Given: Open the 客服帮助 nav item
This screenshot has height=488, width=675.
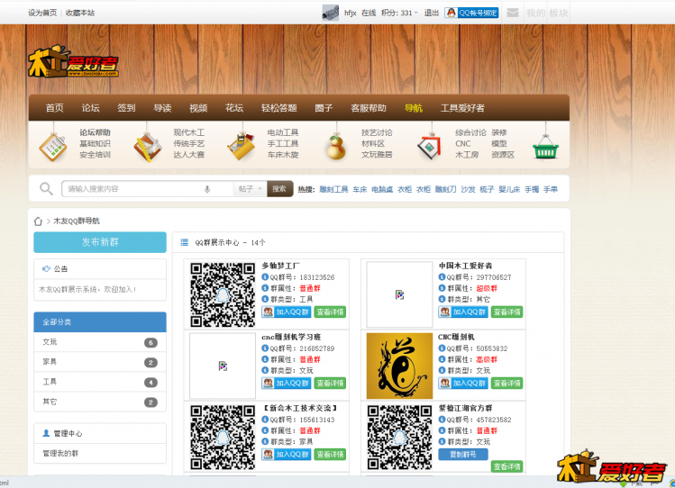Looking at the screenshot, I should tap(369, 108).
